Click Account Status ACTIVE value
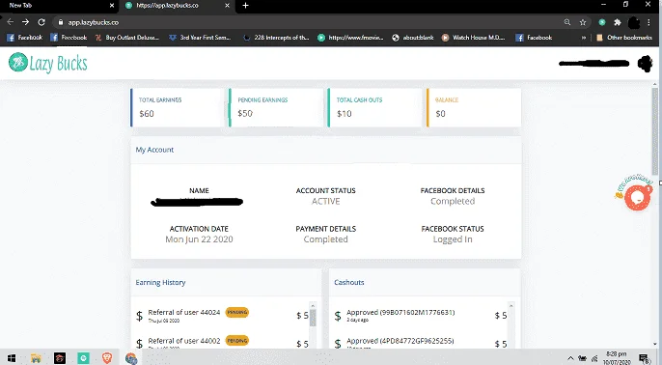 [325, 202]
